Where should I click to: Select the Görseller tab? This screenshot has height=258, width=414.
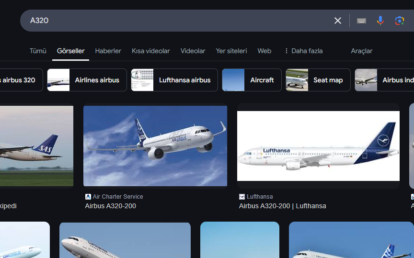click(x=70, y=51)
